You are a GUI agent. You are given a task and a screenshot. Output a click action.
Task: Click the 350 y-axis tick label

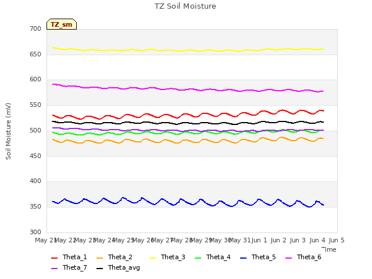tap(35, 207)
